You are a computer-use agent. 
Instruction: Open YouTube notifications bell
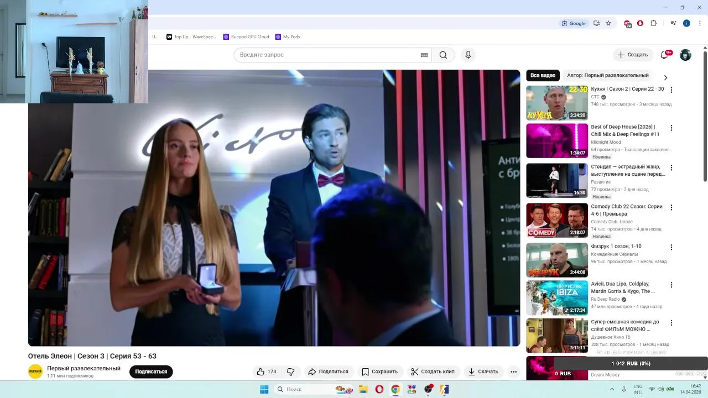click(664, 55)
